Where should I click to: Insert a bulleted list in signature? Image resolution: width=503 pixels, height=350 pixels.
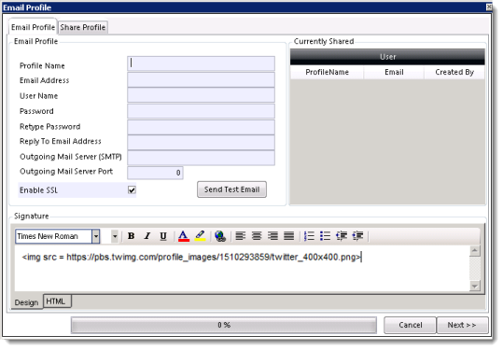click(x=325, y=236)
